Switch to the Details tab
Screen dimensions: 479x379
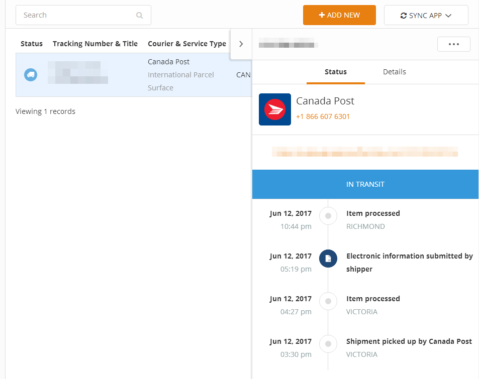click(395, 72)
